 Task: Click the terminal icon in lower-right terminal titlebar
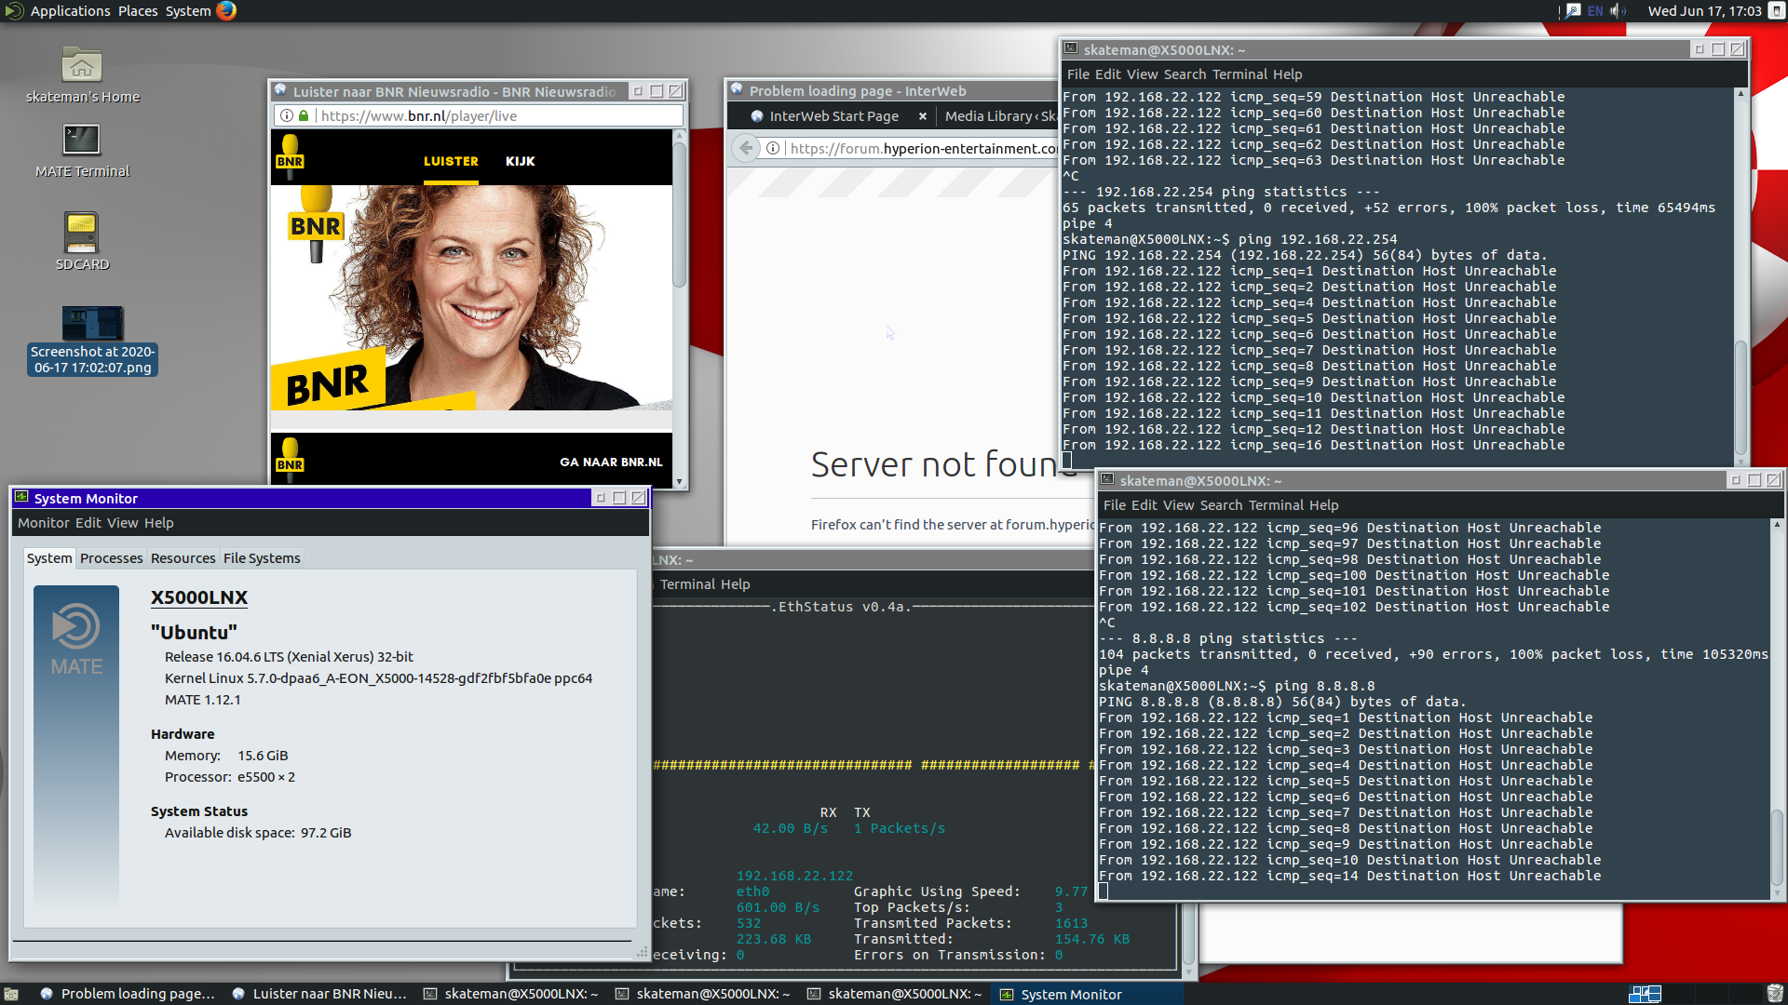(x=1107, y=479)
